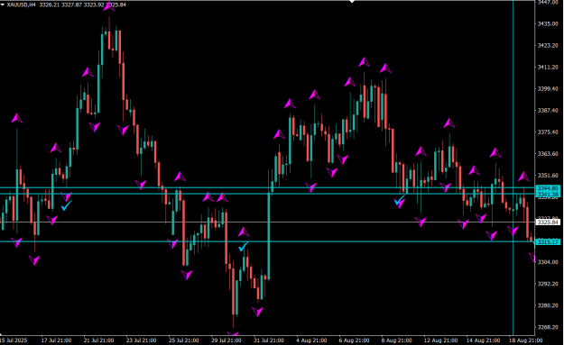Click the 15 Jul 2025 date label

[14, 340]
